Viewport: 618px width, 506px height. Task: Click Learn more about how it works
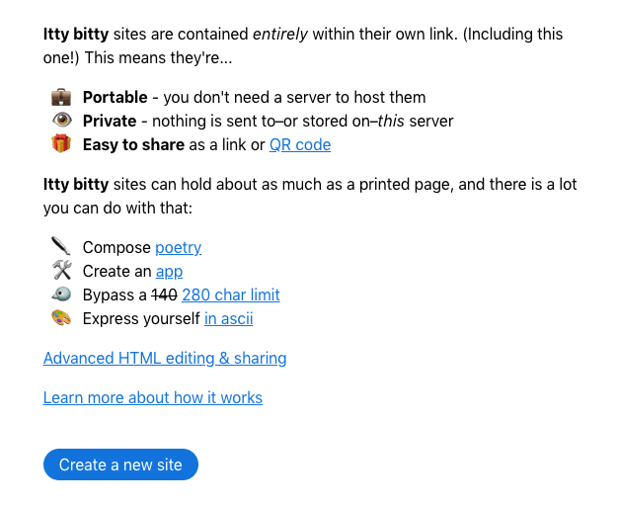pos(153,397)
